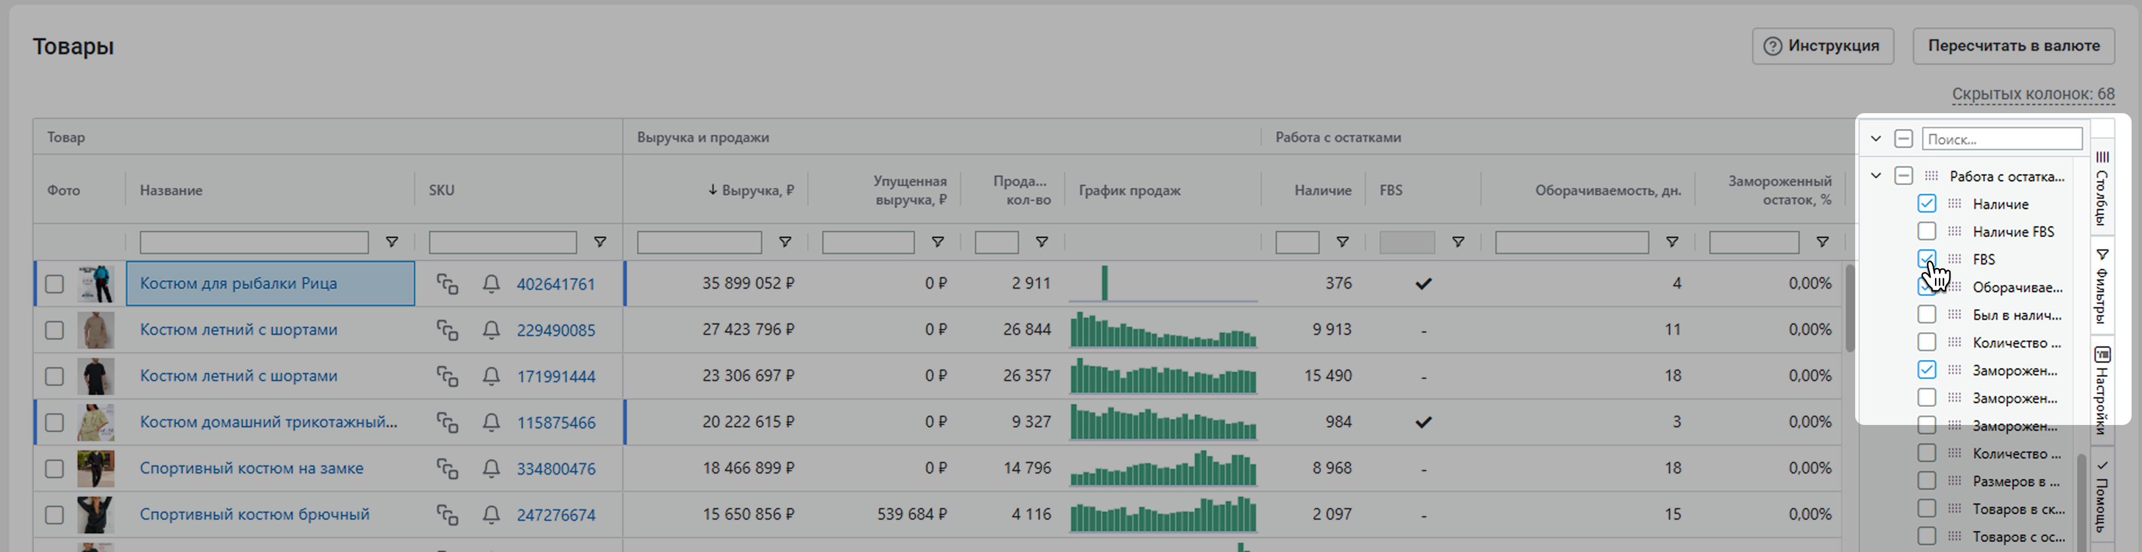
Task: Toggle select-all columns checkbox beside search
Action: (x=1903, y=139)
